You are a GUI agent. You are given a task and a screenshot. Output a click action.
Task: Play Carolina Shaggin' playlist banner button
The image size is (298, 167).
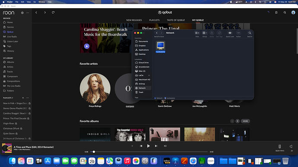coord(87,46)
